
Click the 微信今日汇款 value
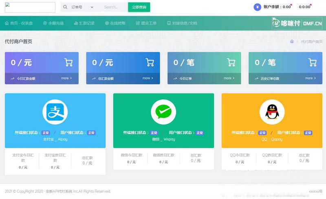pos(131,162)
